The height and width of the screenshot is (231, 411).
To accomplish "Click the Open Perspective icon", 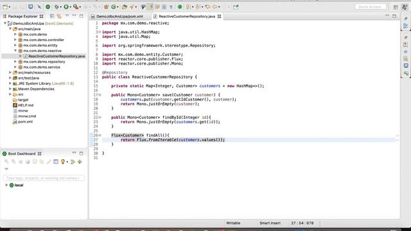I will (396, 7).
